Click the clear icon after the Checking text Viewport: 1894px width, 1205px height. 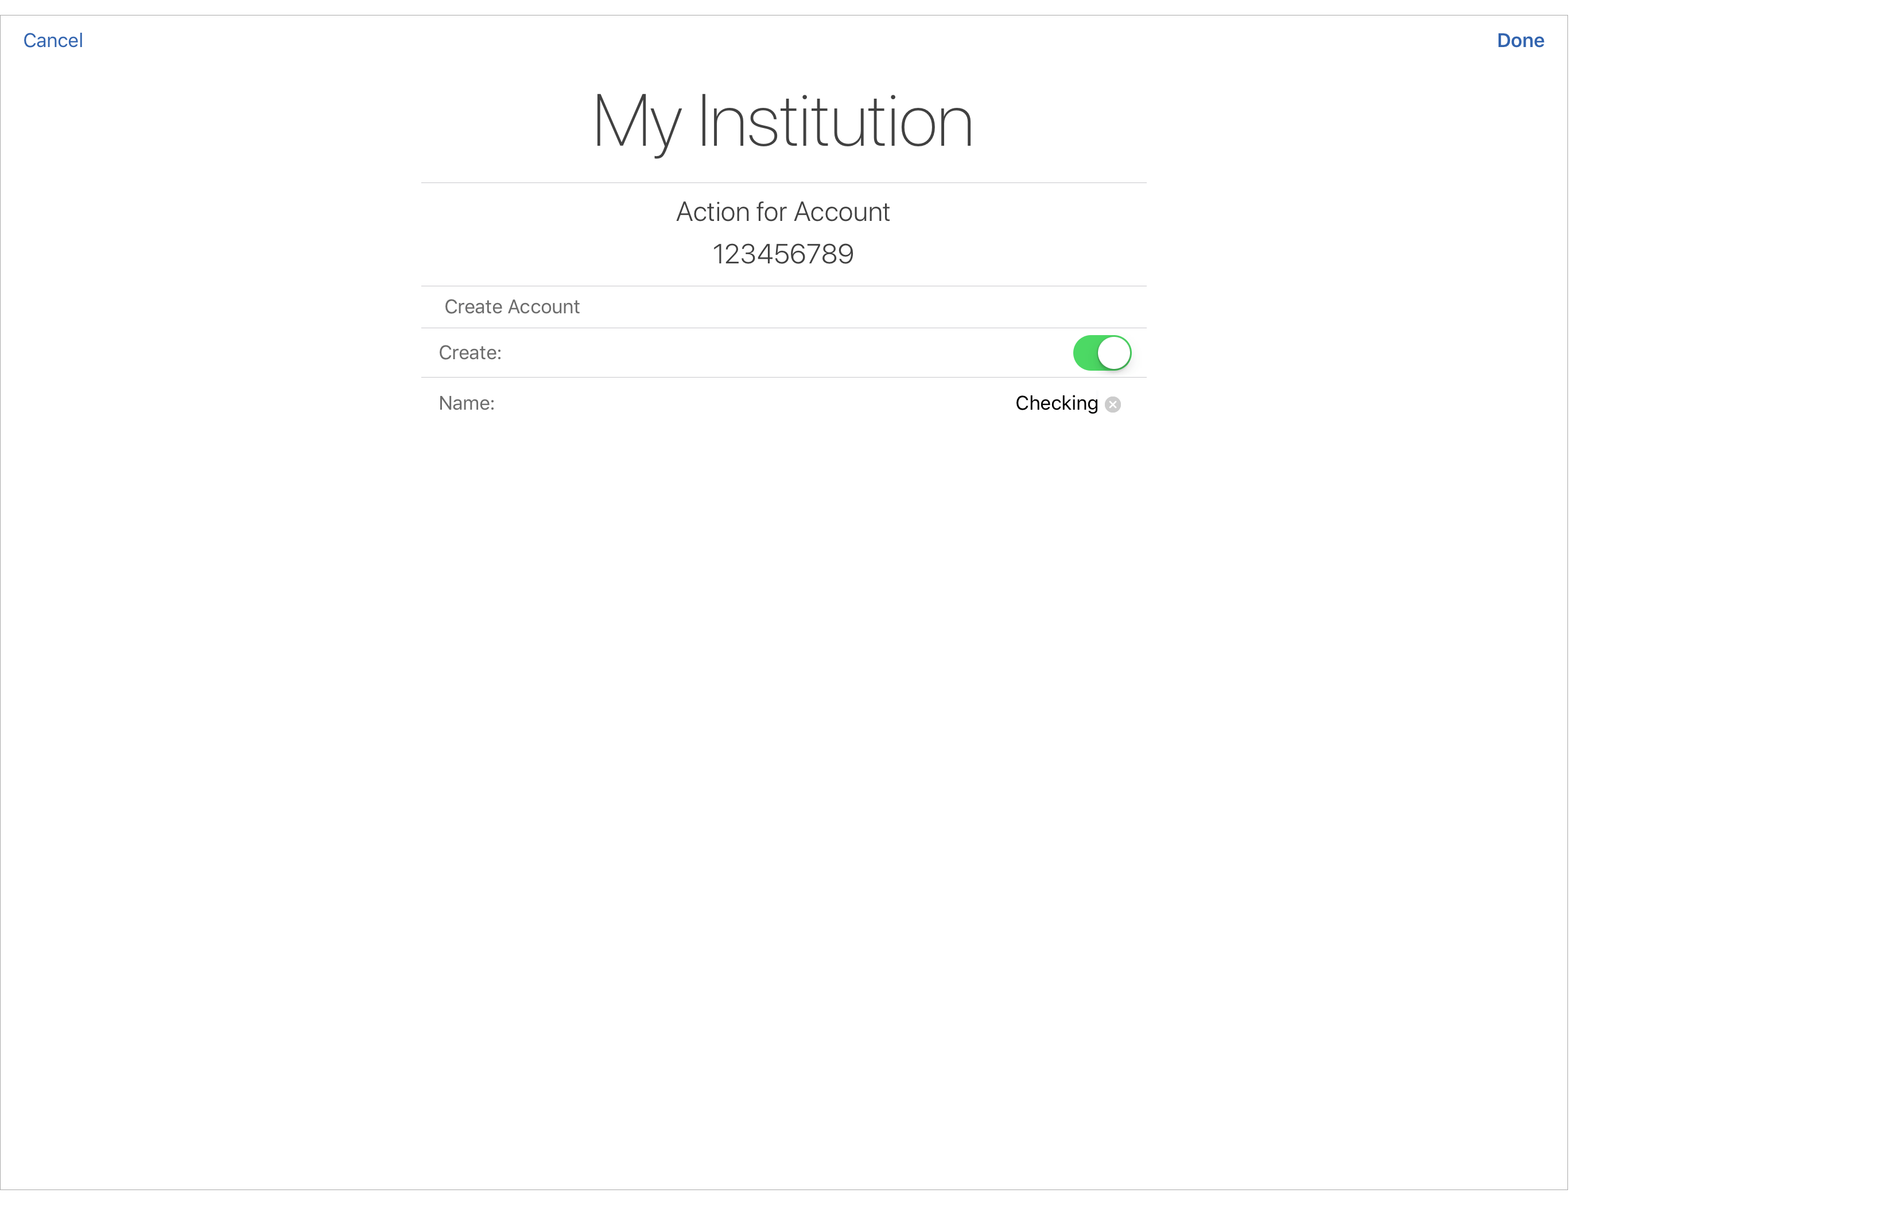click(x=1113, y=405)
